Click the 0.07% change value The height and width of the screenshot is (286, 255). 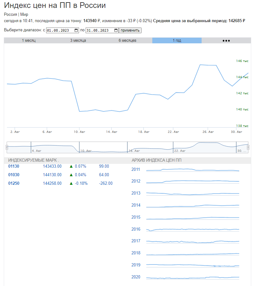coord(81,166)
